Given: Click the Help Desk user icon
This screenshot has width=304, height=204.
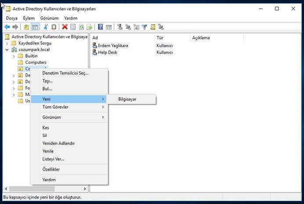Looking at the screenshot, I should [x=94, y=52].
